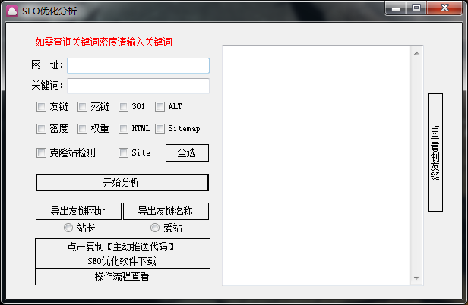
Task: Tick the 死链 dead-link checkbox
Action: click(x=83, y=106)
